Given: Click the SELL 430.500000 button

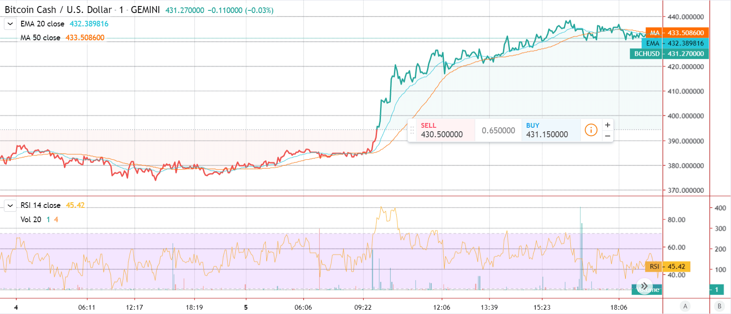Looking at the screenshot, I should [446, 130].
